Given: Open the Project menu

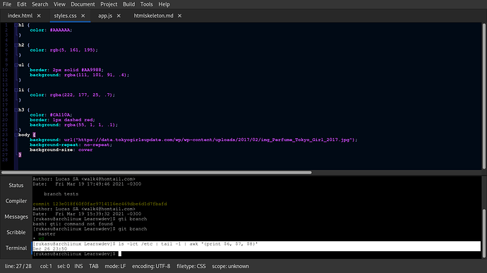Looking at the screenshot, I should click(x=109, y=4).
